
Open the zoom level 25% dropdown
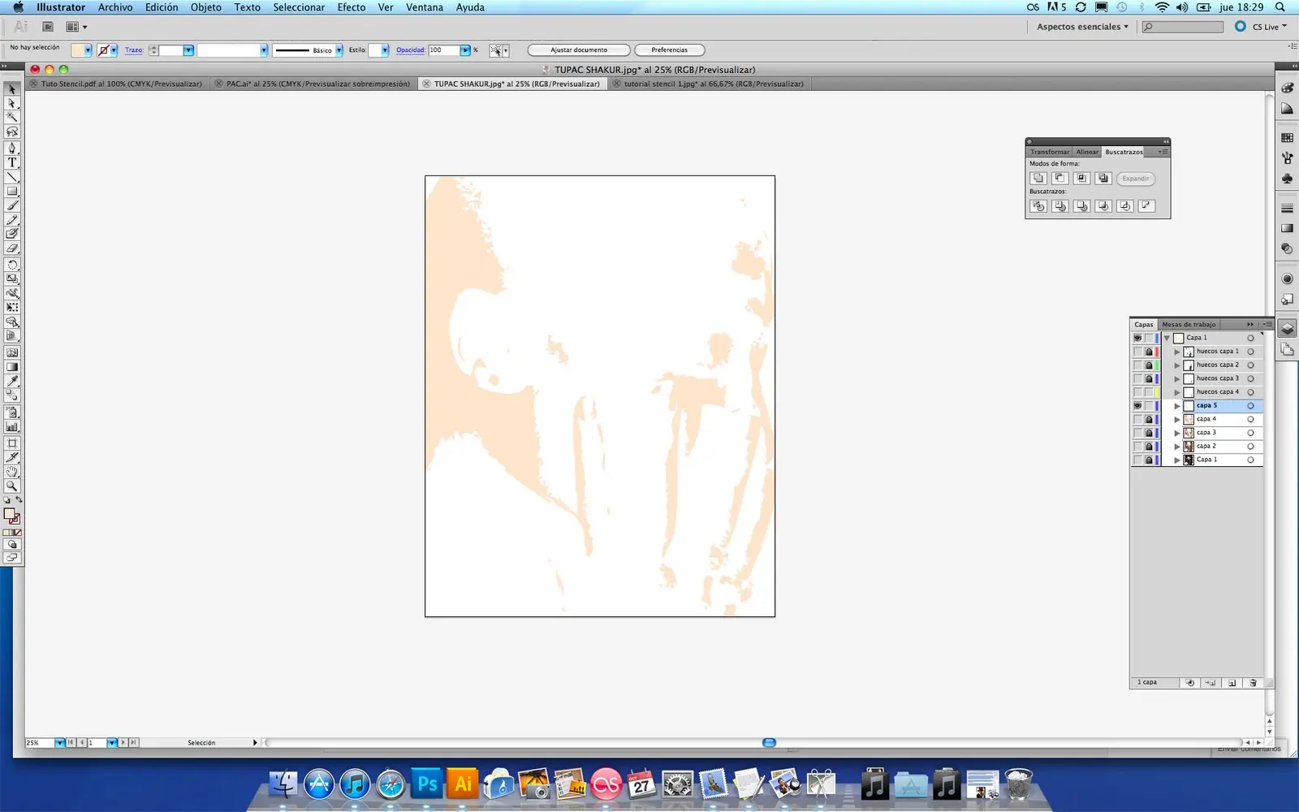point(59,743)
